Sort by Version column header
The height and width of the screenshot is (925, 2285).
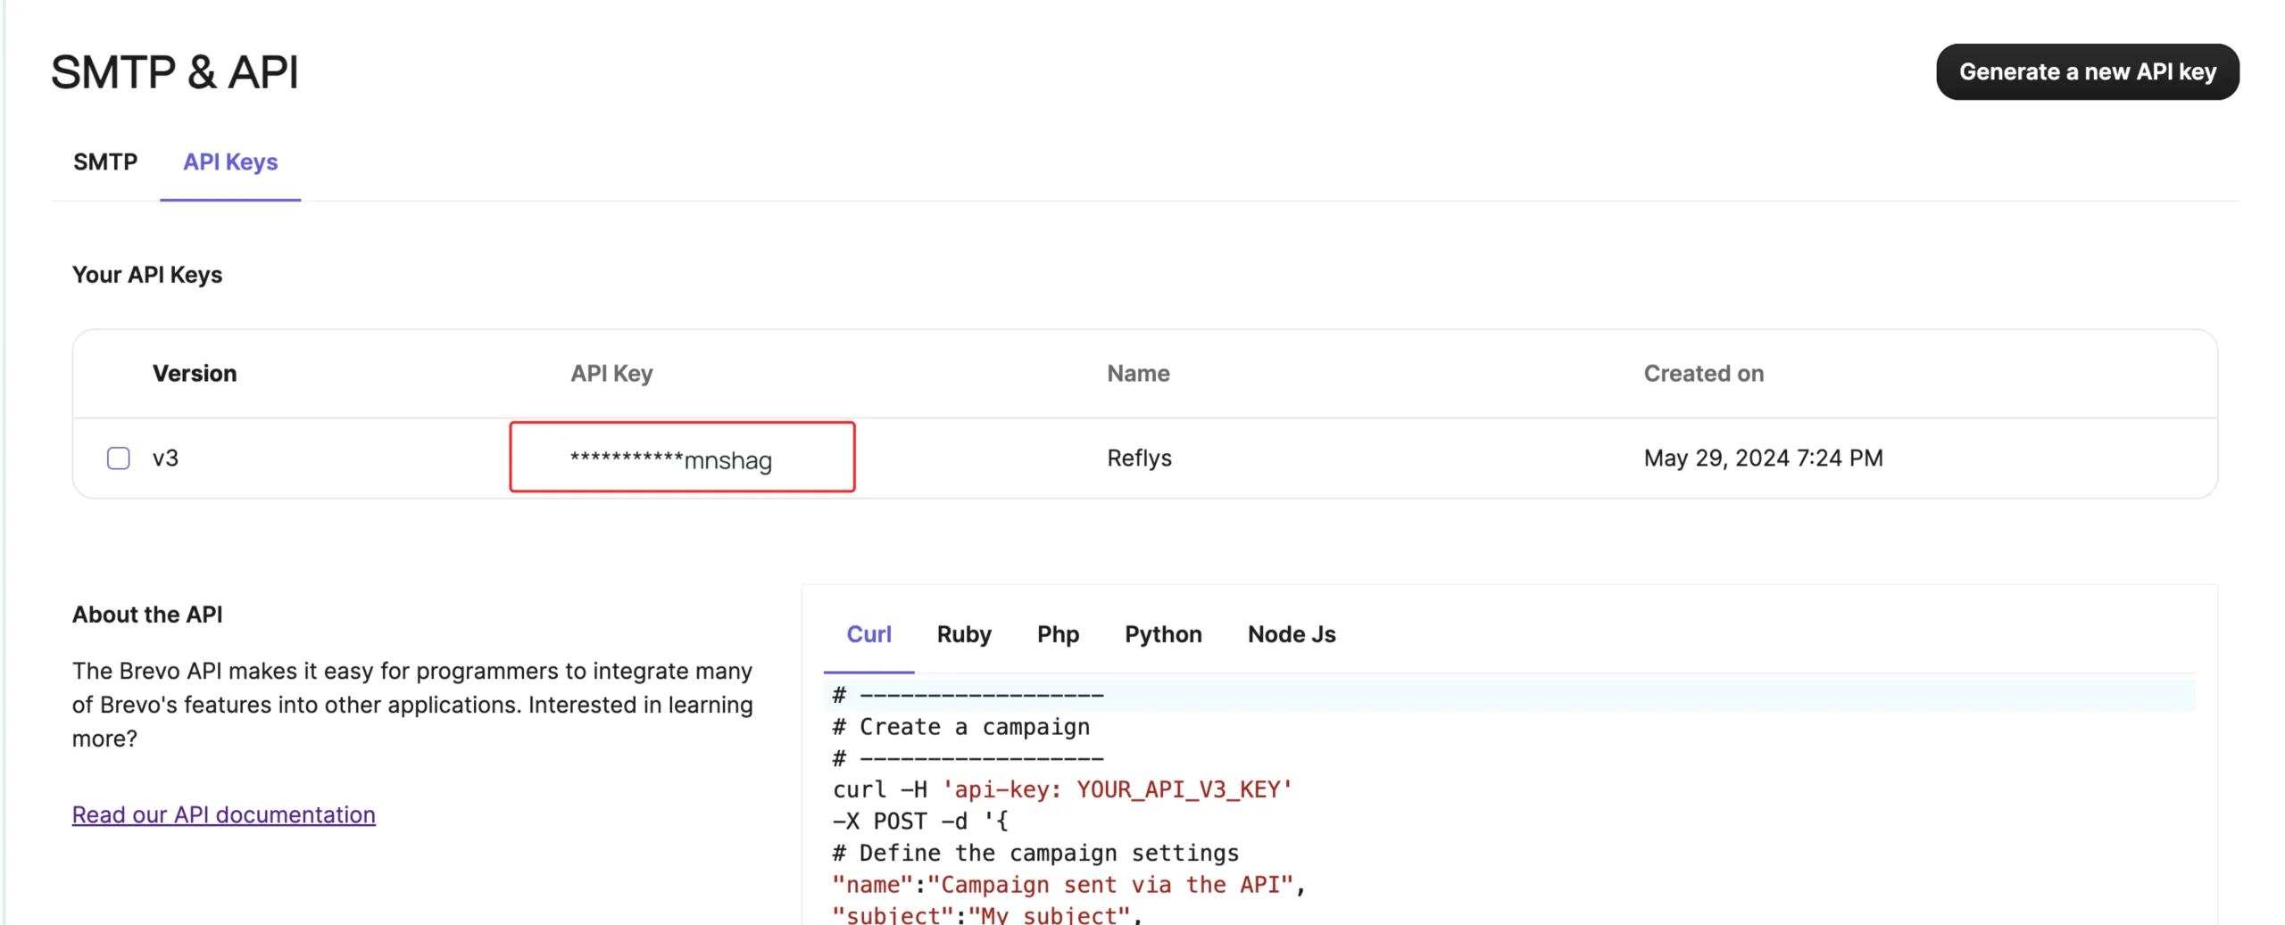tap(195, 373)
